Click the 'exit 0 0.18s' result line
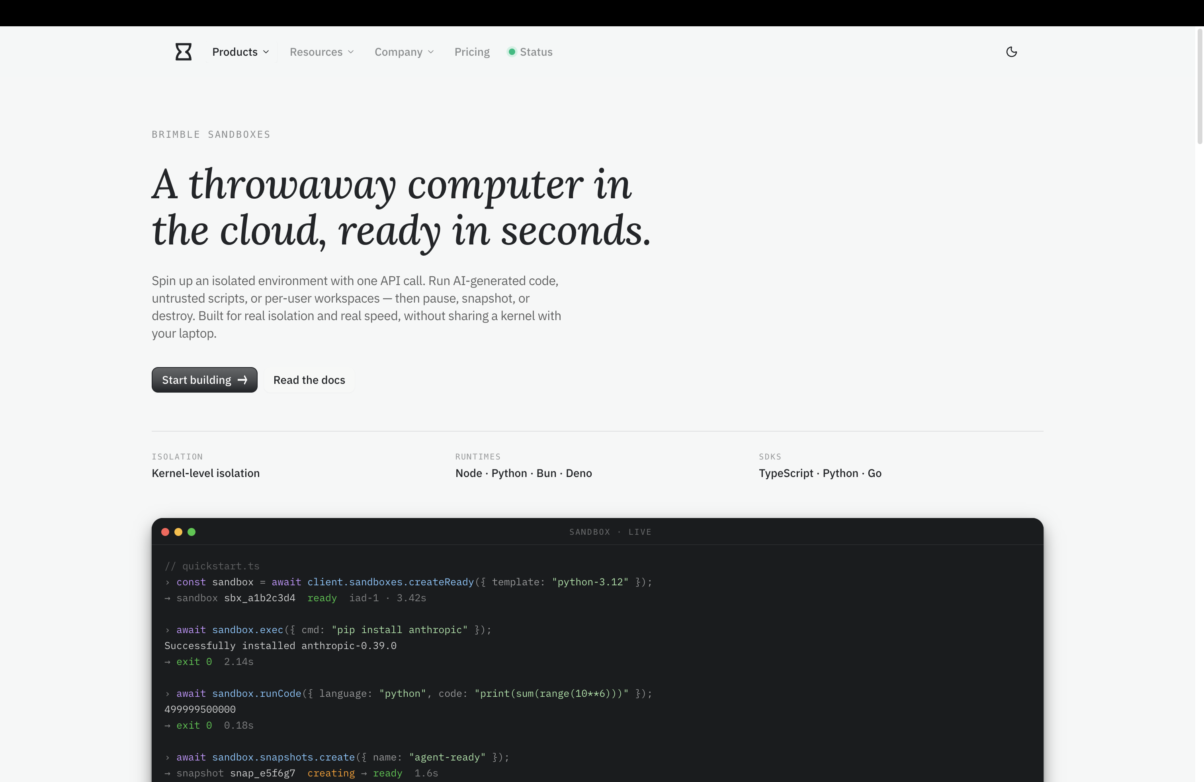The image size is (1204, 782). [209, 725]
